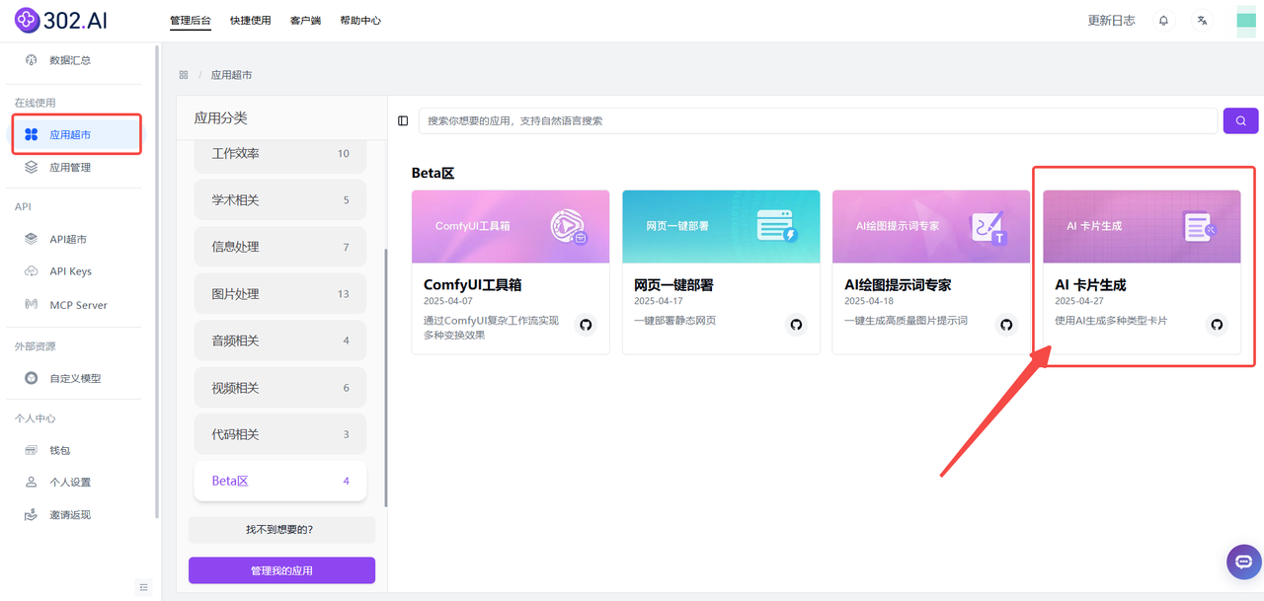Image resolution: width=1264 pixels, height=601 pixels.
Task: Collapse the left sidebar menu
Action: pyautogui.click(x=144, y=587)
